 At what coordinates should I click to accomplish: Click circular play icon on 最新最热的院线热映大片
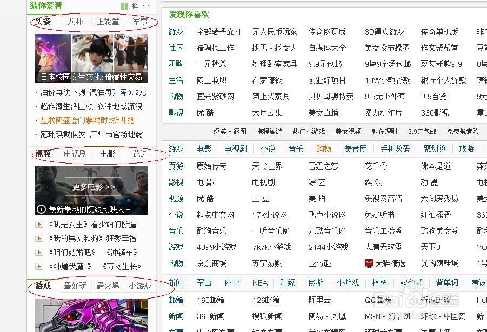coord(41,209)
